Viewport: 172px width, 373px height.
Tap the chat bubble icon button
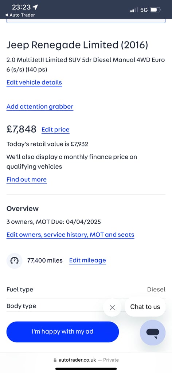[152, 332]
